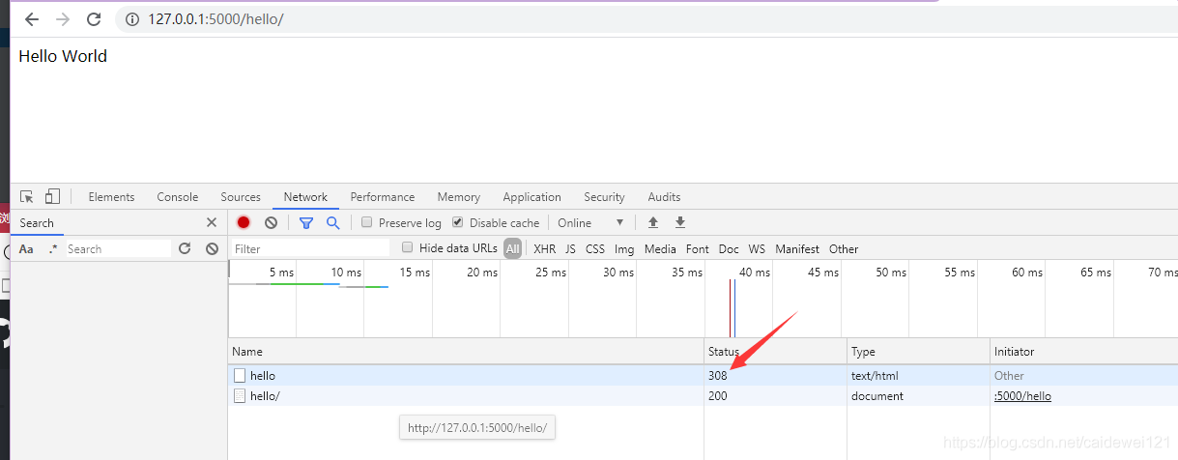Click the browser back arrow
The height and width of the screenshot is (460, 1178).
32,19
